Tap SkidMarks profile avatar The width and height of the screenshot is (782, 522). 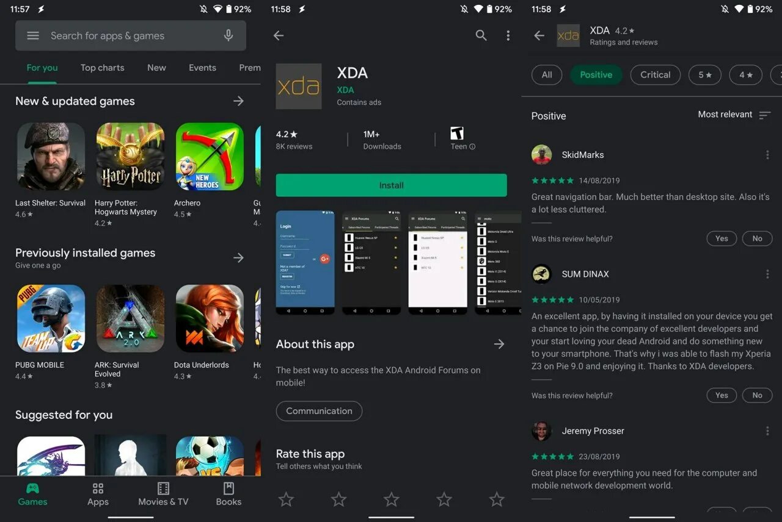542,155
